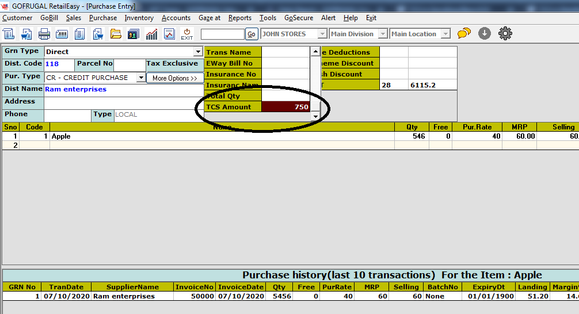Click the EWay Bill No input field
This screenshot has width=579, height=314.
coord(285,63)
